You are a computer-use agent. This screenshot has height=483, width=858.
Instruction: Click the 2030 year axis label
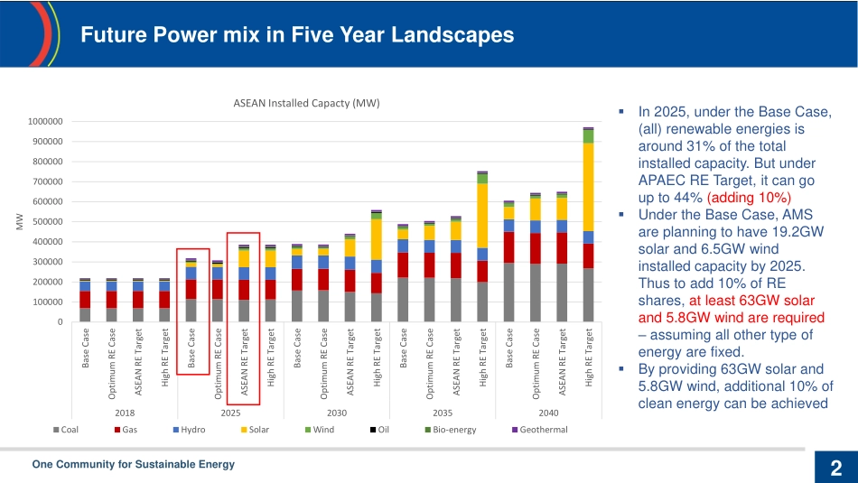(336, 411)
